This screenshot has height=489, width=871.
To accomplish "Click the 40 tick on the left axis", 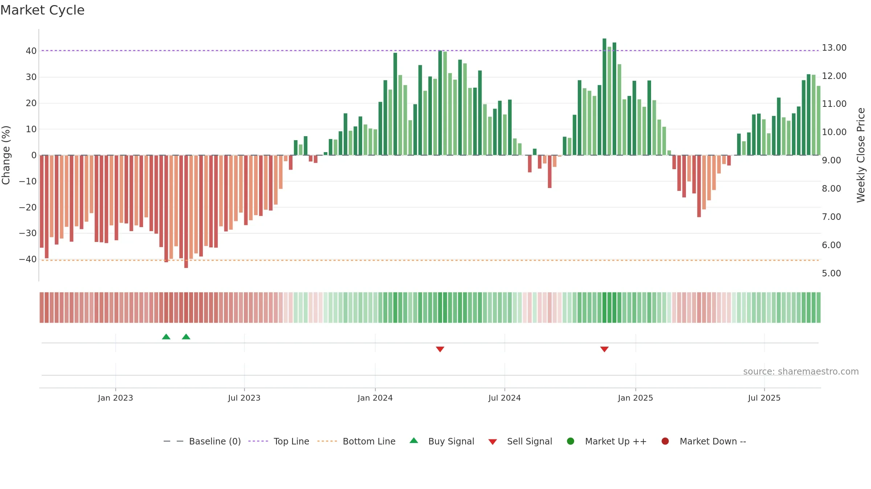I will 31,51.
